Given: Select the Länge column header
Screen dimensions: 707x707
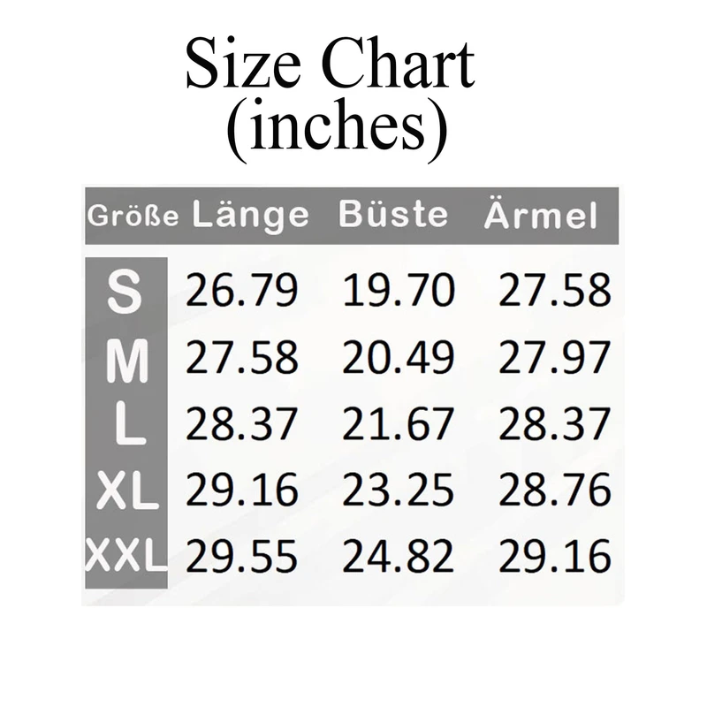Looking at the screenshot, I should pyautogui.click(x=251, y=215).
